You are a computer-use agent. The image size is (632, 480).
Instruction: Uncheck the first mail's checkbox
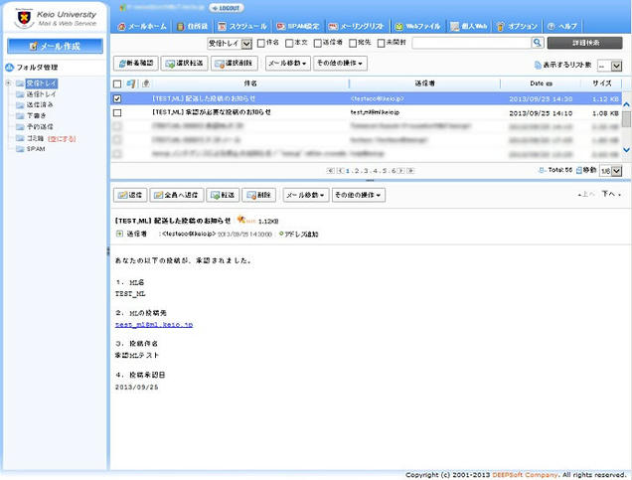click(118, 99)
